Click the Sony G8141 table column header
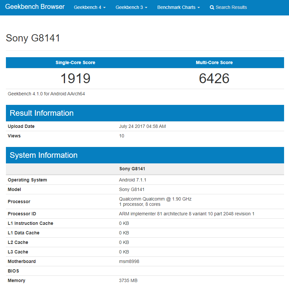Screen dimensions: 289x286 (x=132, y=169)
